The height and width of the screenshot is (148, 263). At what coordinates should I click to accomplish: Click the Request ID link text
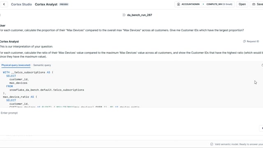point(253,41)
